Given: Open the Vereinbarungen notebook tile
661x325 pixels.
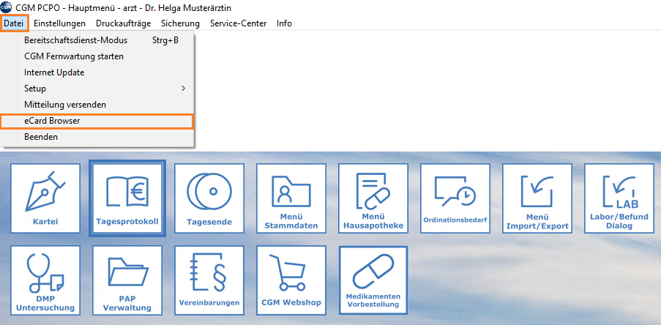Looking at the screenshot, I should pos(209,280).
